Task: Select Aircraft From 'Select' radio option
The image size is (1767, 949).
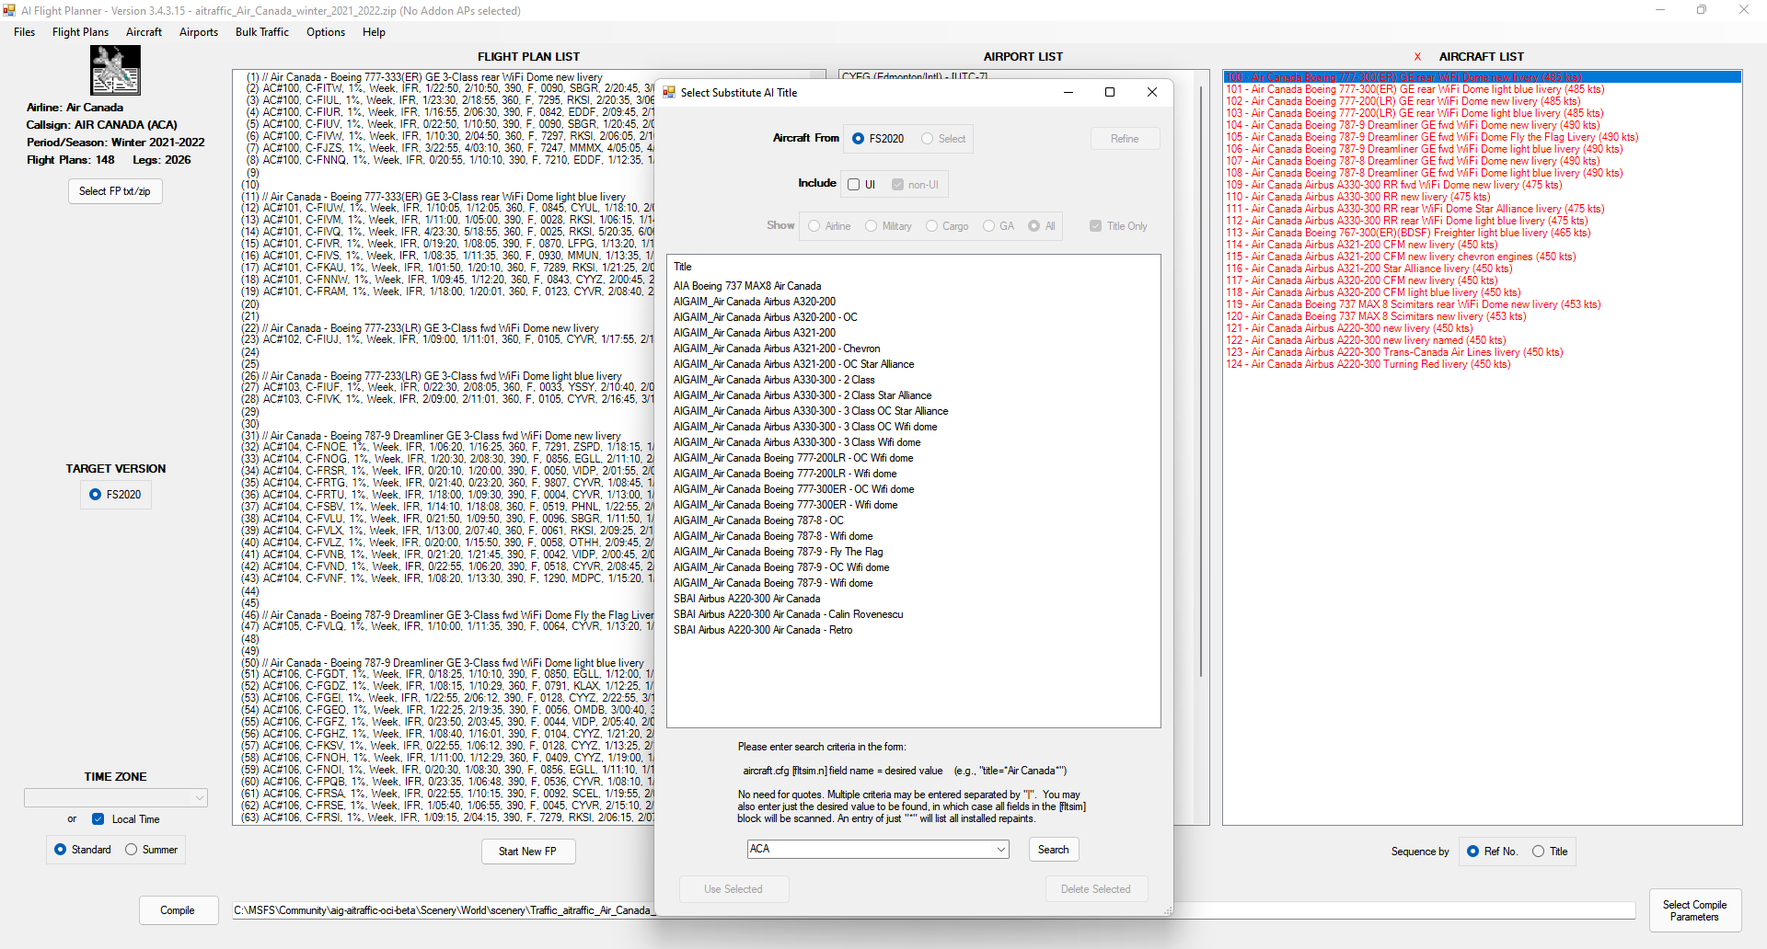Action: (x=928, y=139)
